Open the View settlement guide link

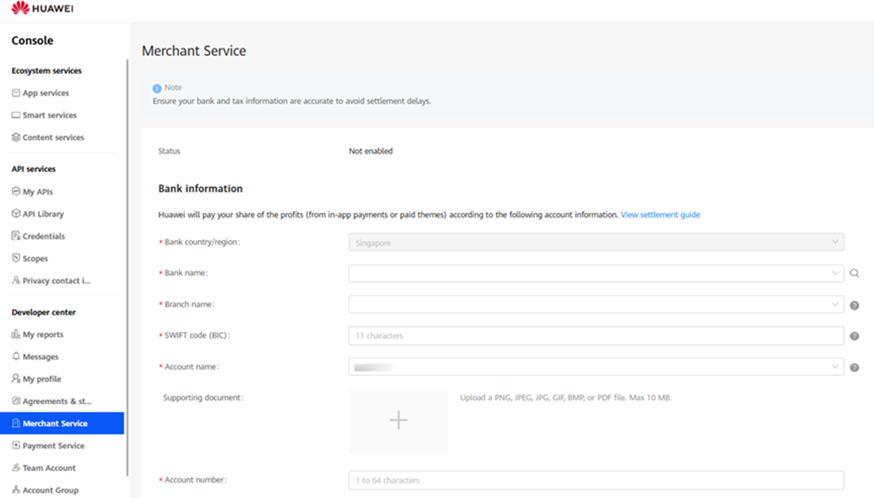coord(660,215)
